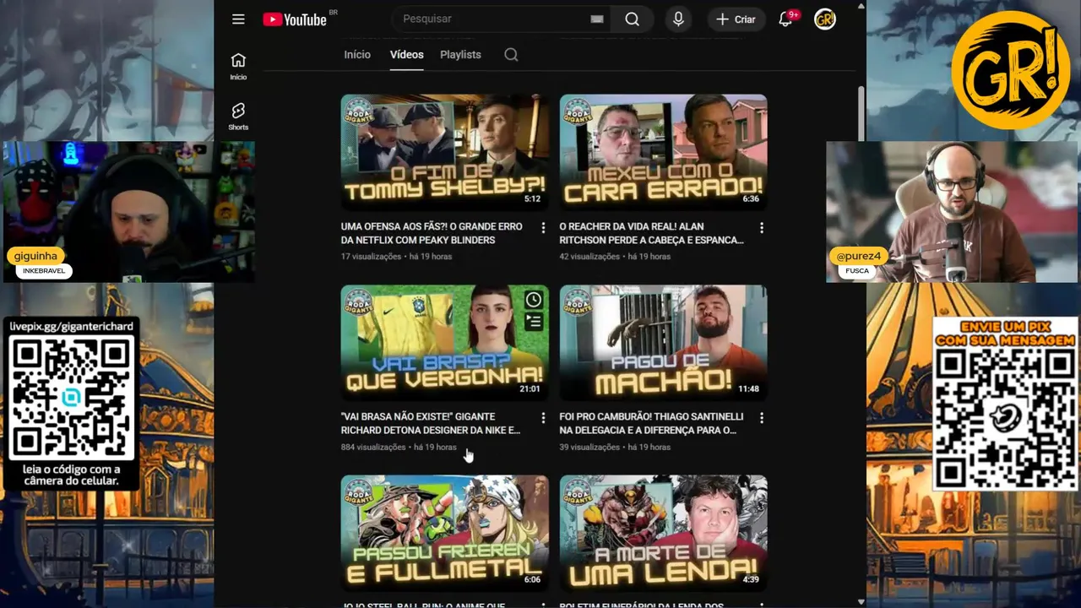Viewport: 1081px width, 608px height.
Task: Open the MEXEU COM O CARA ERRADO thumbnail
Action: click(663, 152)
